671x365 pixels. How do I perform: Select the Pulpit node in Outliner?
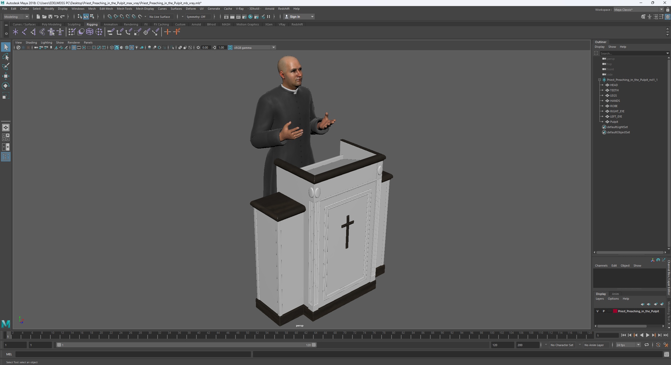pyautogui.click(x=614, y=122)
